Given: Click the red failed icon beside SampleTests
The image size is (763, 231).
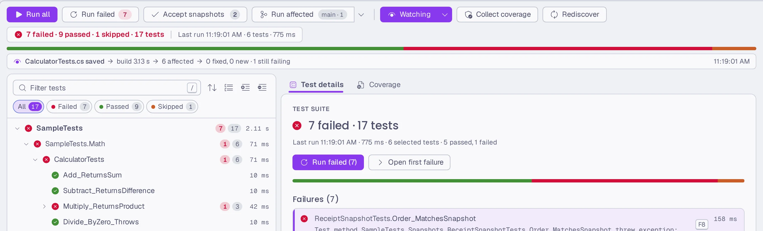Looking at the screenshot, I should tap(28, 128).
